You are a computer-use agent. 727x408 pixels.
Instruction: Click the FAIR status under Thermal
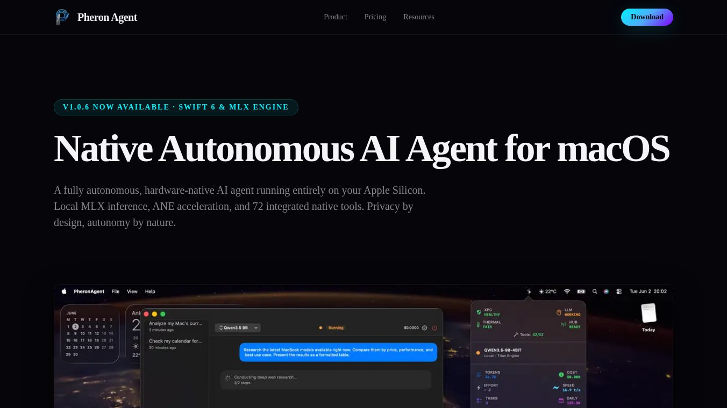tap(488, 327)
